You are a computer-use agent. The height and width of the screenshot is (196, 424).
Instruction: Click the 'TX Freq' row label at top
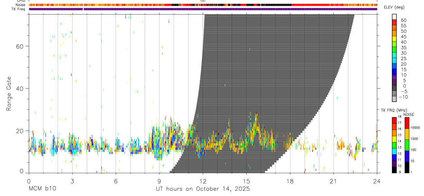click(18, 9)
